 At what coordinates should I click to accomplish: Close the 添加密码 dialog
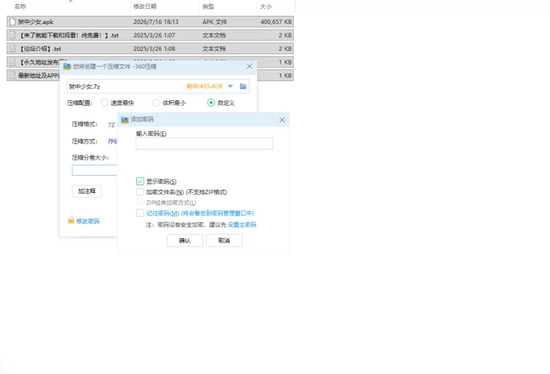coord(282,120)
